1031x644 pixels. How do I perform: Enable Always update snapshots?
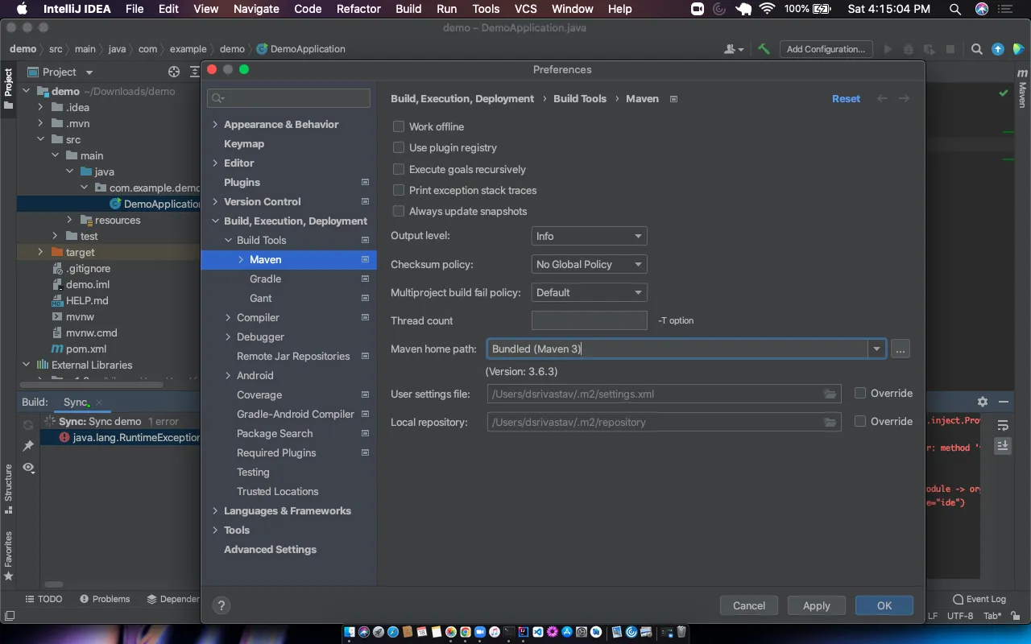click(x=399, y=211)
